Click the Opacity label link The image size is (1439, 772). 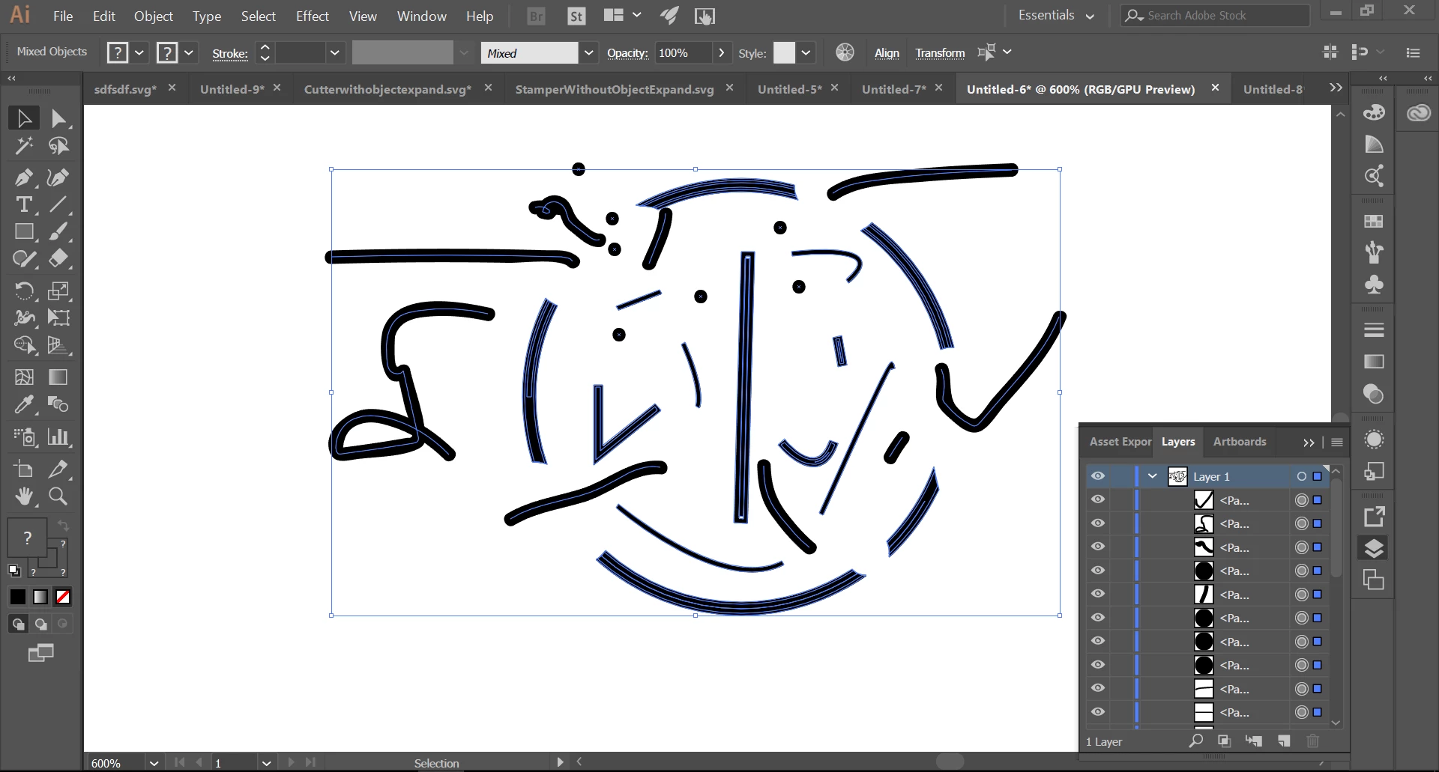pyautogui.click(x=627, y=53)
